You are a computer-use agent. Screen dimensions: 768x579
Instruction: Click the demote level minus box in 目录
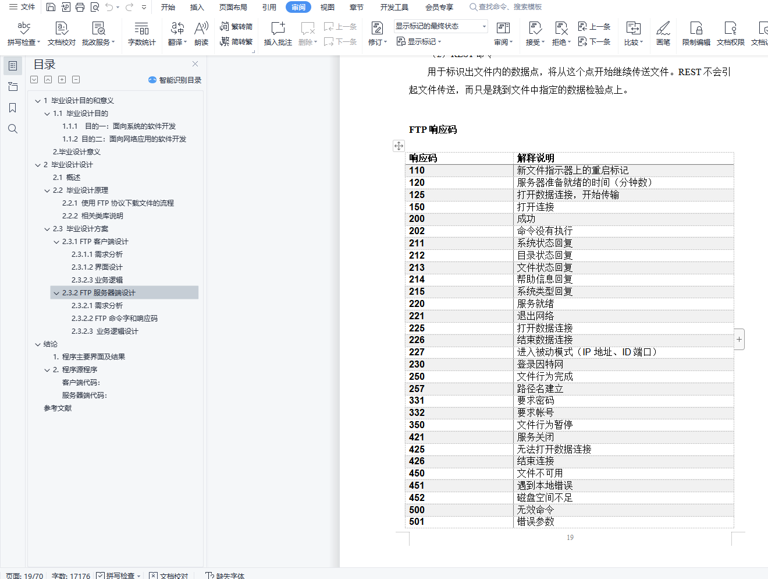pos(76,79)
